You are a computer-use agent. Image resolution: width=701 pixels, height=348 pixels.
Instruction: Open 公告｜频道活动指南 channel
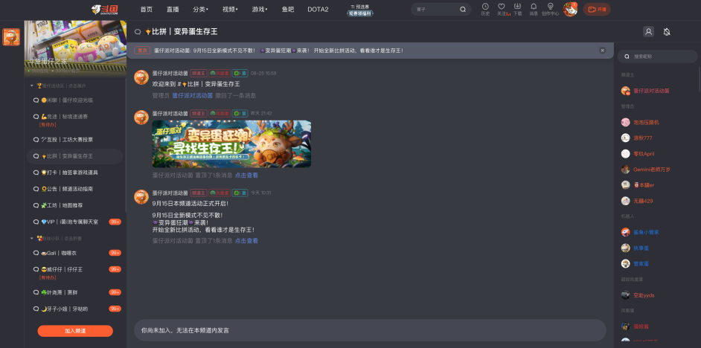pyautogui.click(x=74, y=189)
